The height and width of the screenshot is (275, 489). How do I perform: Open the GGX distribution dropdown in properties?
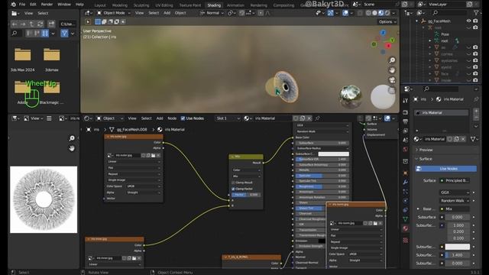[455, 192]
